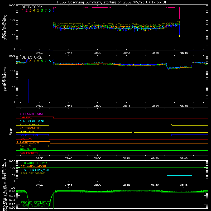
Task: Click the Flags vertical axis title
Action: (11, 132)
